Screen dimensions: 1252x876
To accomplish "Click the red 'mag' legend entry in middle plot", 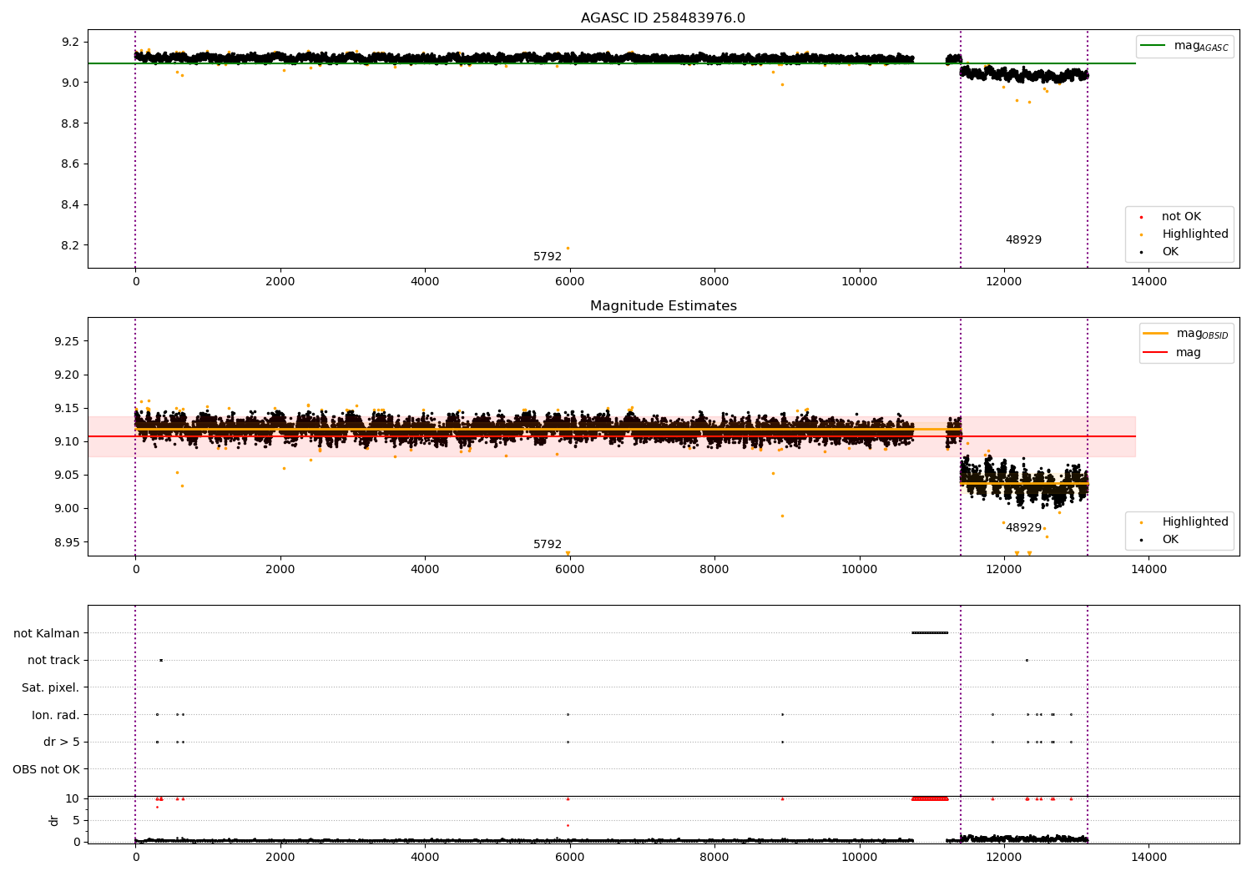I will [1173, 353].
